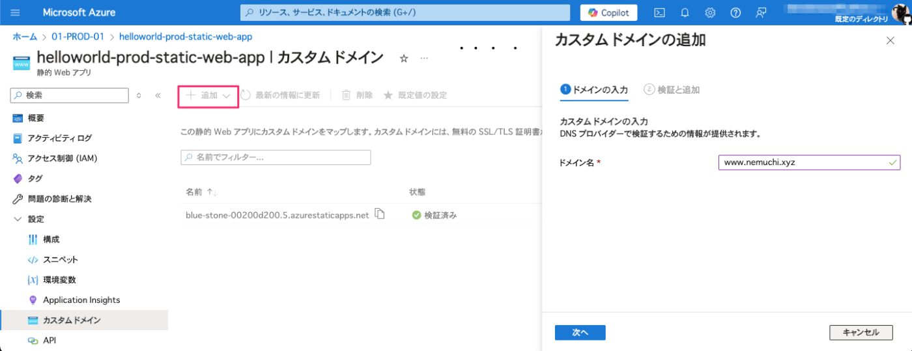The width and height of the screenshot is (912, 351).
Task: Click 最新の情報に更新 refresh button
Action: point(281,95)
